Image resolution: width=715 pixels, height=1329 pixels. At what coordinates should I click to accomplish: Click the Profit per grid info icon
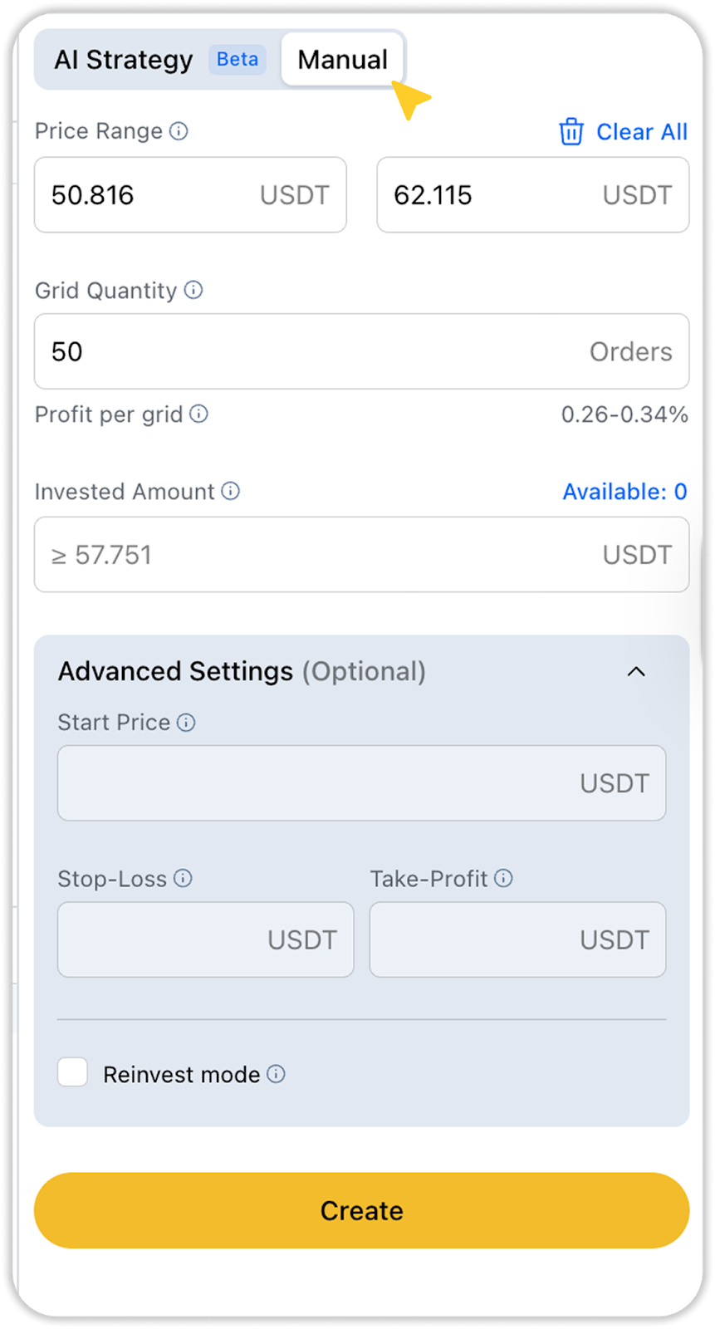click(x=198, y=414)
